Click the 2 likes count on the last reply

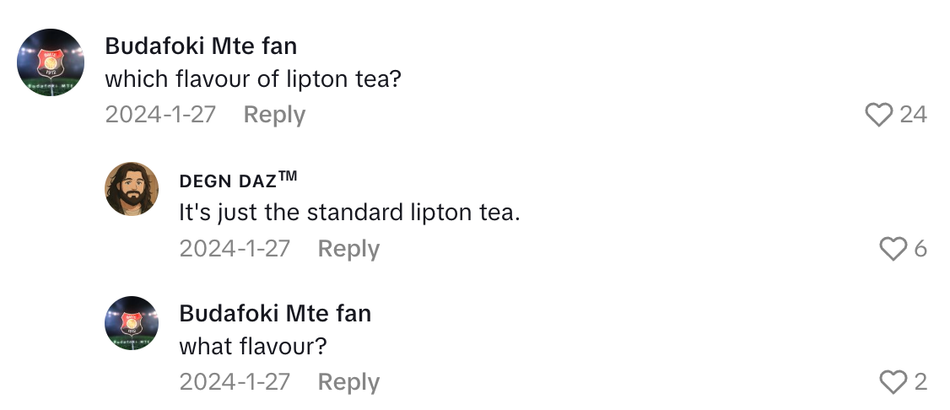(920, 382)
